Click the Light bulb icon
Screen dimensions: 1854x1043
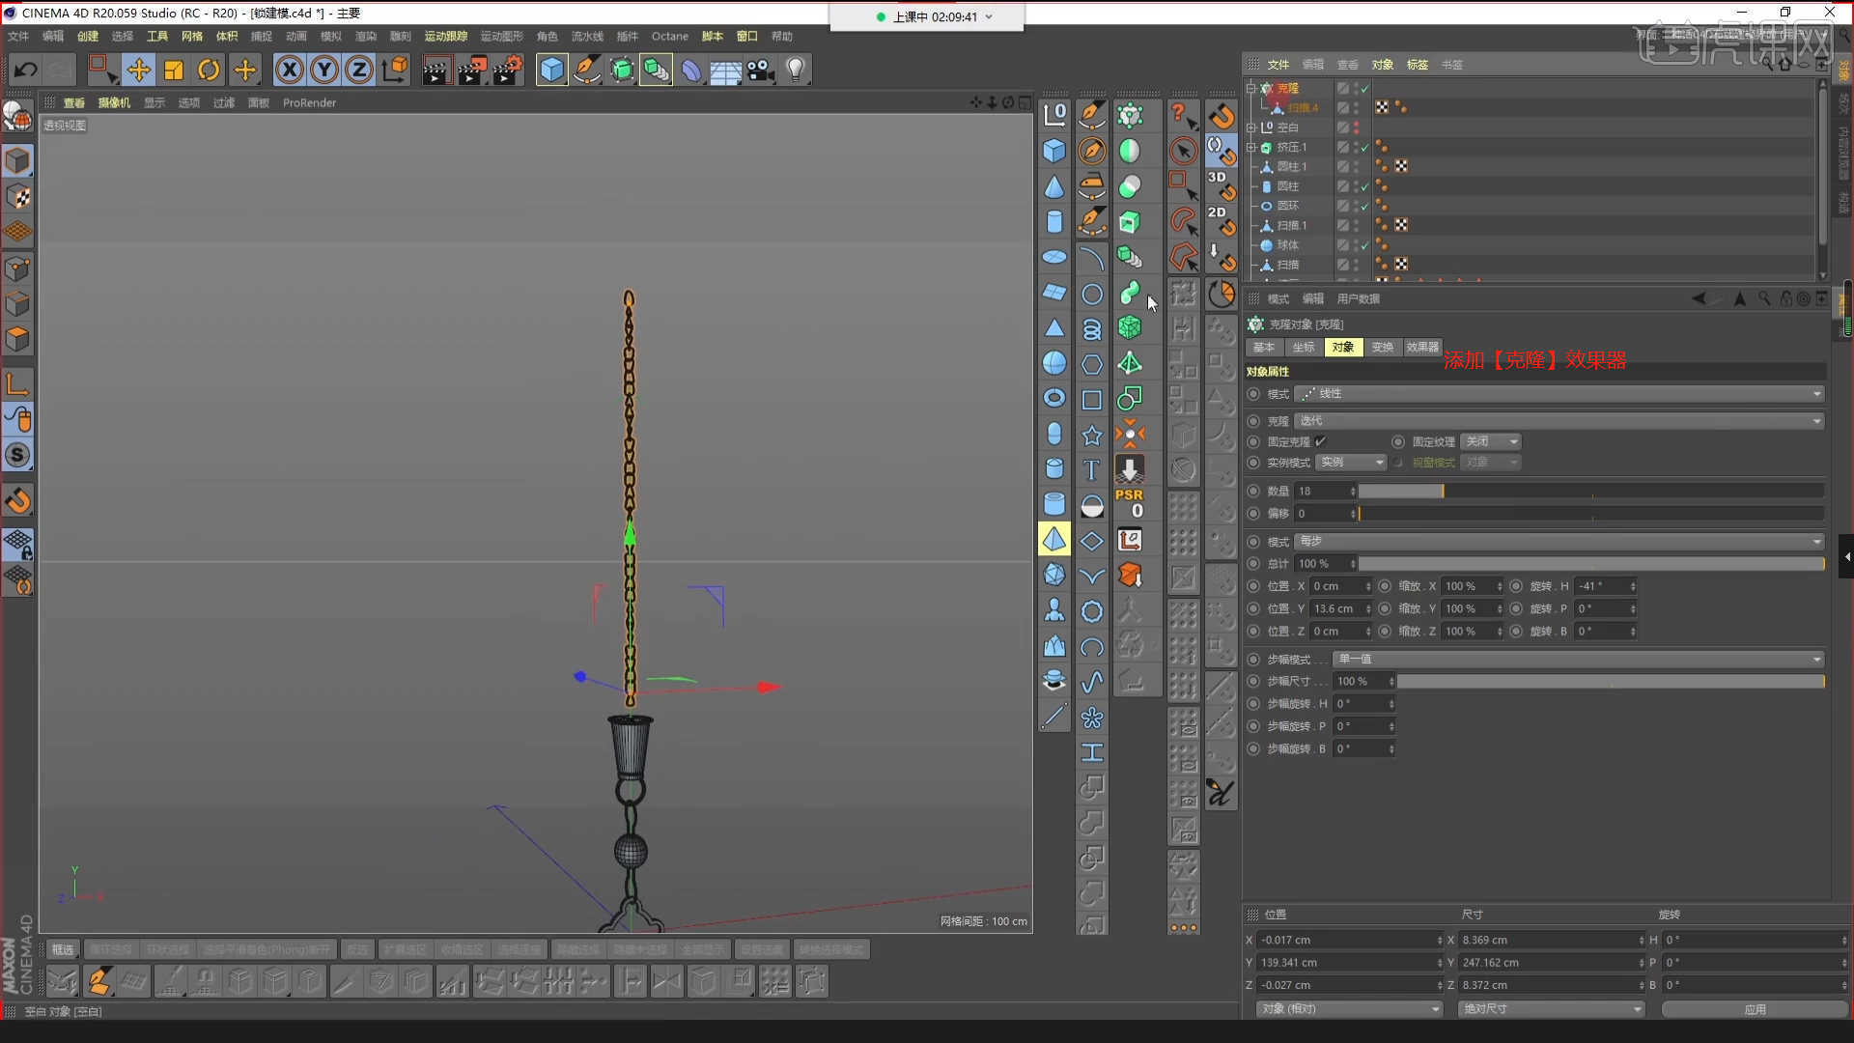point(796,70)
